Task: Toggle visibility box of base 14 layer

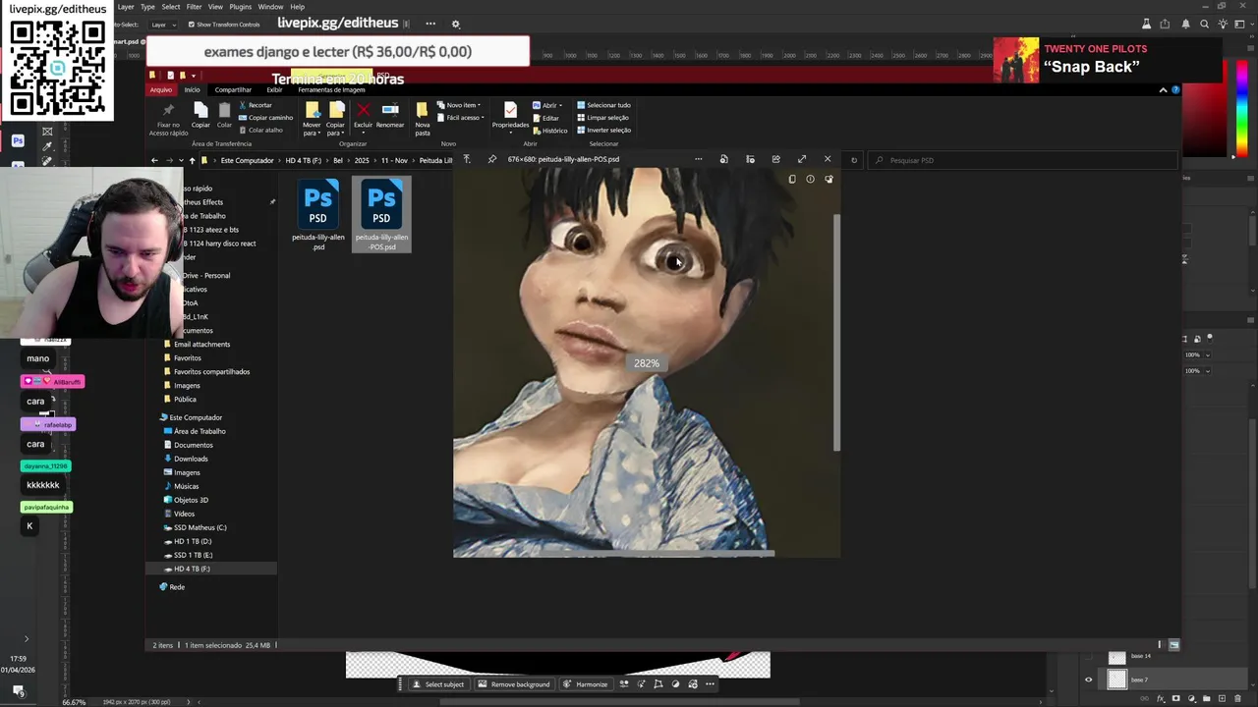Action: point(1088,656)
